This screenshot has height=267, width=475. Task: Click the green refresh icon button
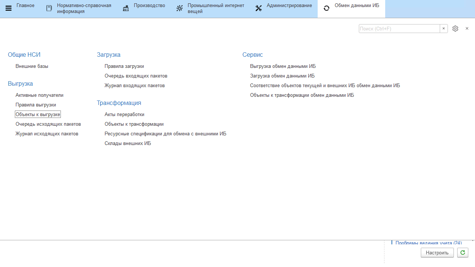click(462, 253)
